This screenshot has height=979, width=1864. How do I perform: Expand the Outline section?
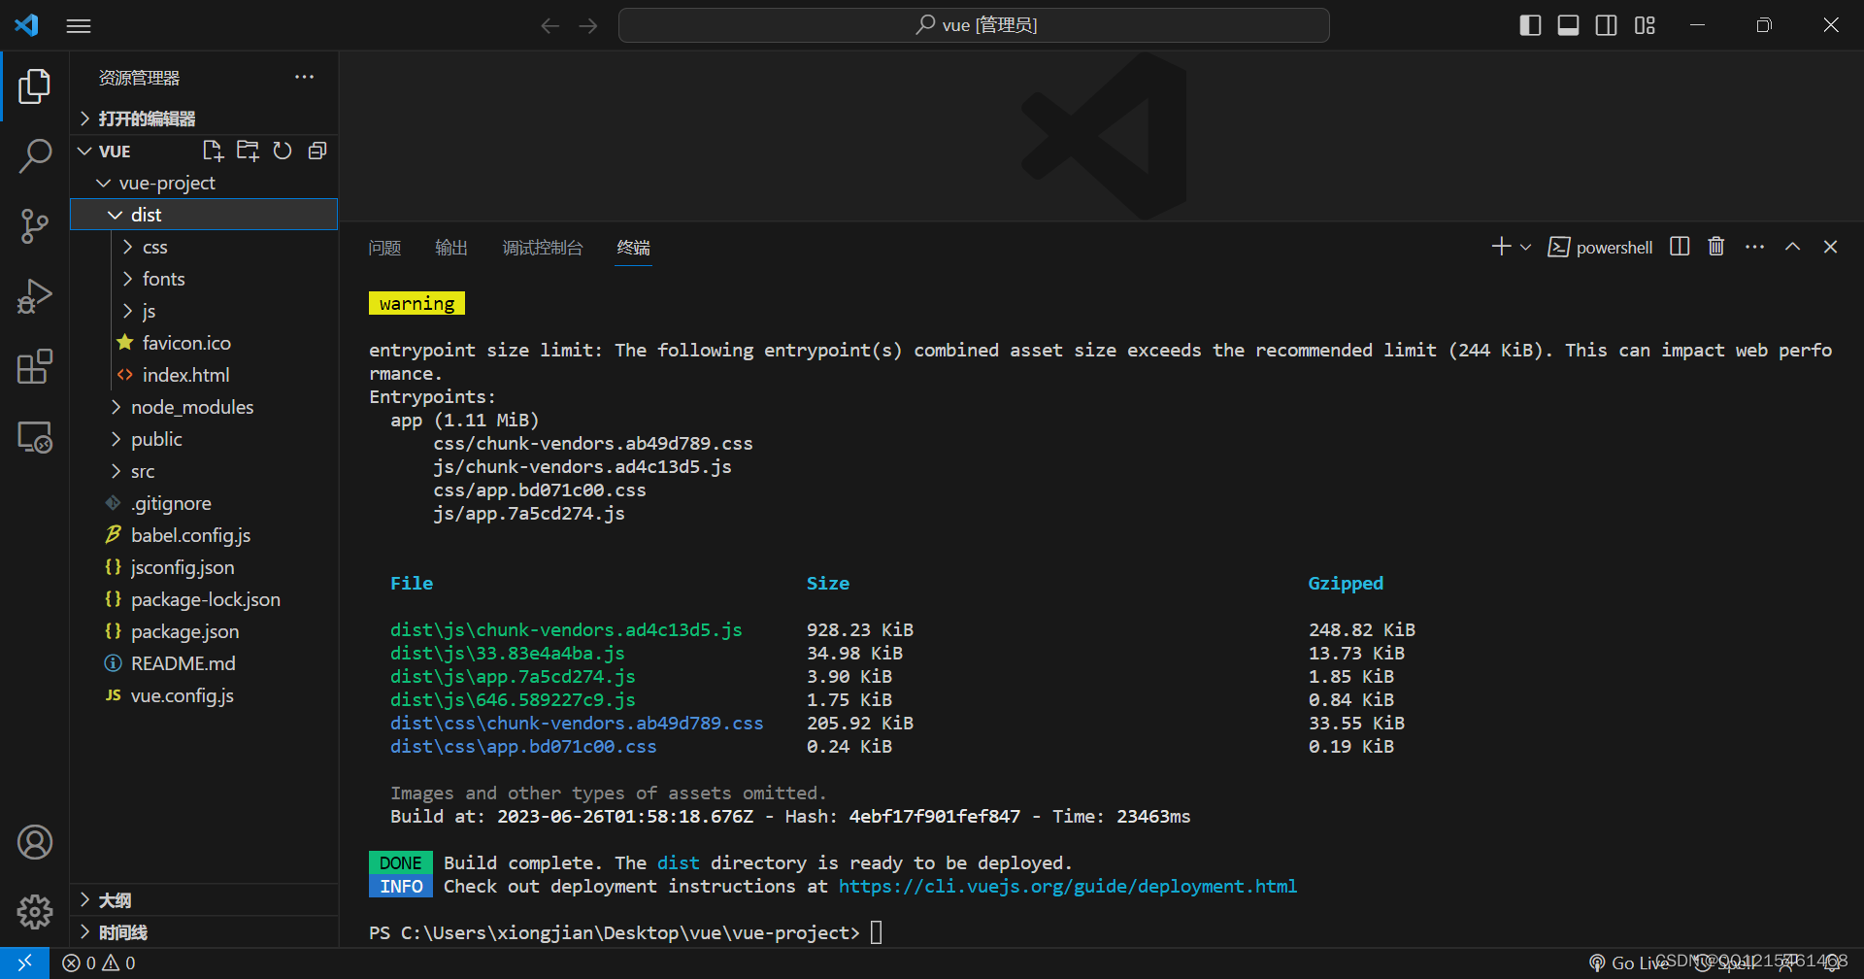tap(204, 900)
